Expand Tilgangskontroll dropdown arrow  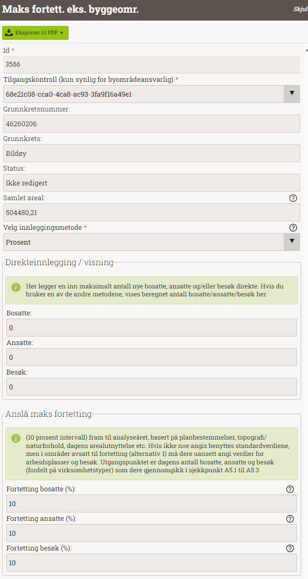(292, 94)
